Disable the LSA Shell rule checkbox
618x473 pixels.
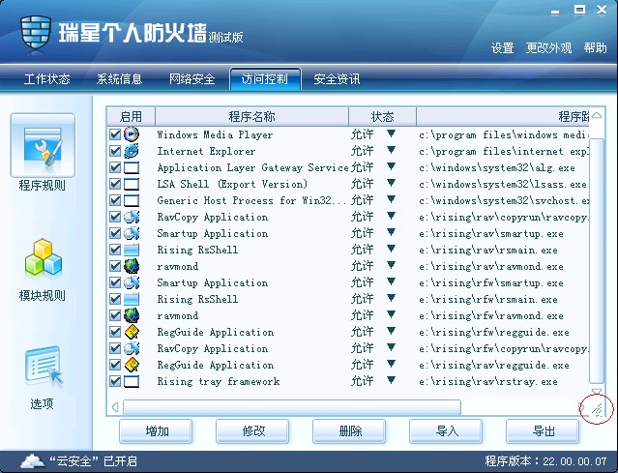115,184
